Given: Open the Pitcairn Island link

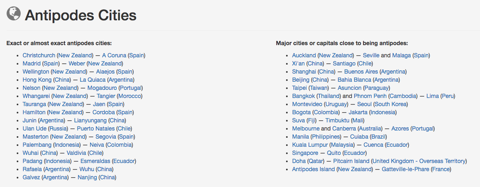Looking at the screenshot, I should pyautogui.click(x=351, y=161).
